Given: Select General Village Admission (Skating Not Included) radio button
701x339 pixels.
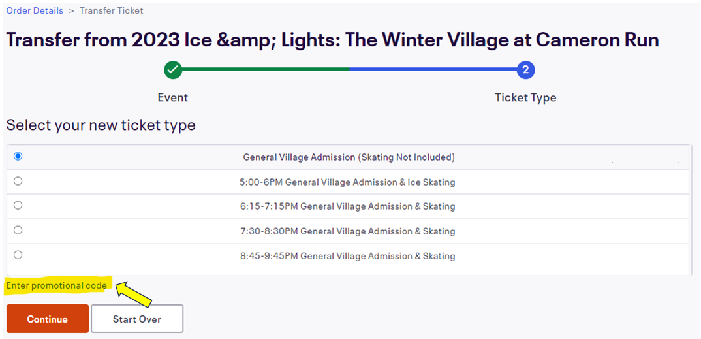Looking at the screenshot, I should pos(18,156).
